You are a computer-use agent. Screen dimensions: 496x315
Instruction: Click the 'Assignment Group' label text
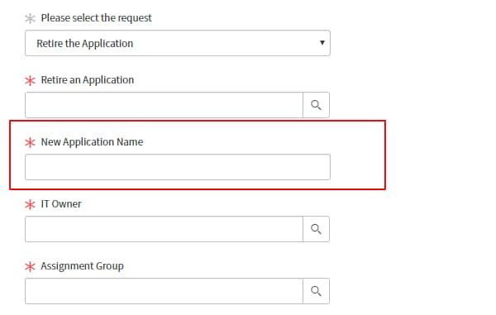(x=82, y=266)
